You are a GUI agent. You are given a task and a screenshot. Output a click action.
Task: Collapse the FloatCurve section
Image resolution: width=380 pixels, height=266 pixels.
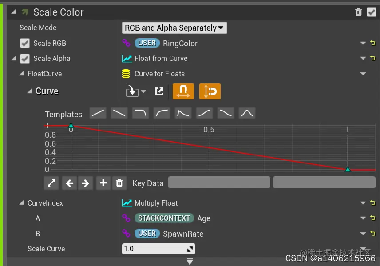coord(22,74)
